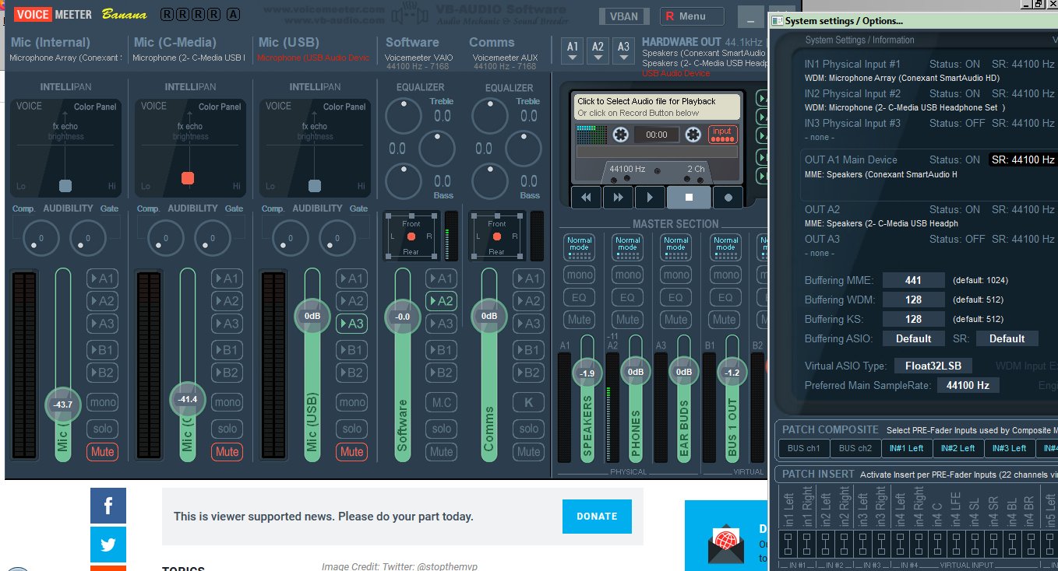Mute the EAR BUDS A3 bus
The image size is (1058, 571).
[x=675, y=319]
